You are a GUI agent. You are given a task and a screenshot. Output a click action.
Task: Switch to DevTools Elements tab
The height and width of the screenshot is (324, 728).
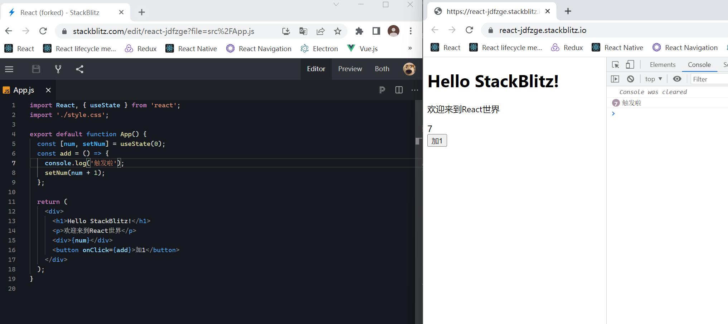point(663,65)
